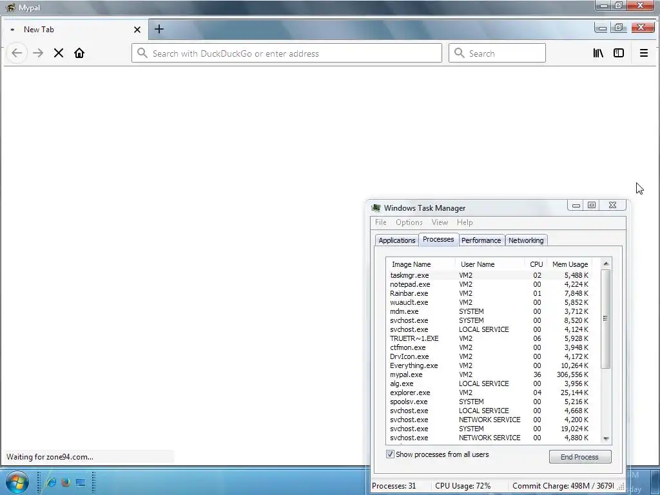The width and height of the screenshot is (660, 495).
Task: Select the Everything.exe process row
Action: [x=489, y=365]
